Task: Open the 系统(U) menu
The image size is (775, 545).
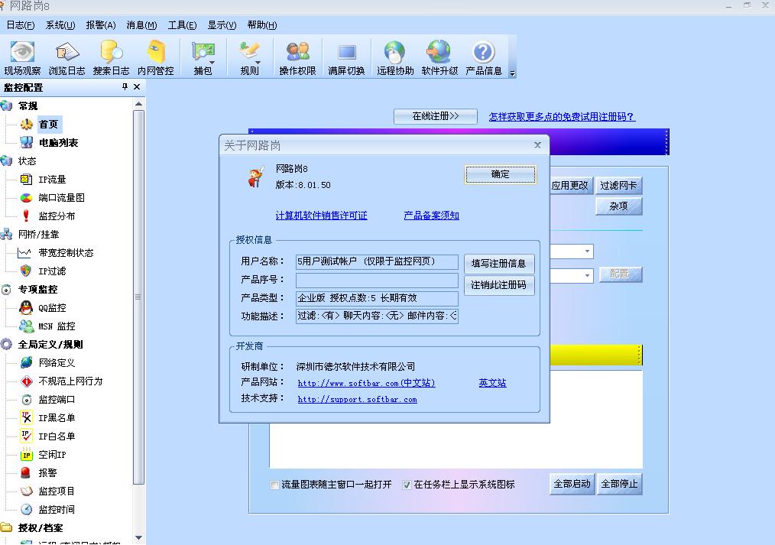Action: tap(60, 25)
